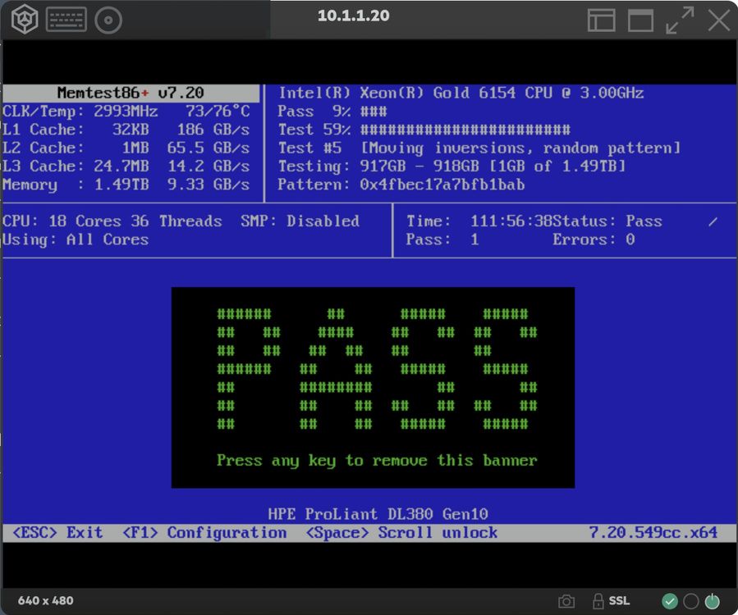Open the virtual keyboard menu
This screenshot has width=738, height=615.
66,20
